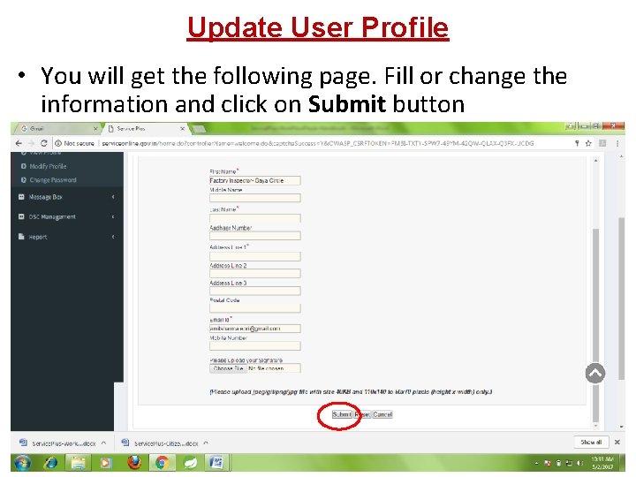
Task: Click the browser forward arrow
Action: [x=31, y=143]
